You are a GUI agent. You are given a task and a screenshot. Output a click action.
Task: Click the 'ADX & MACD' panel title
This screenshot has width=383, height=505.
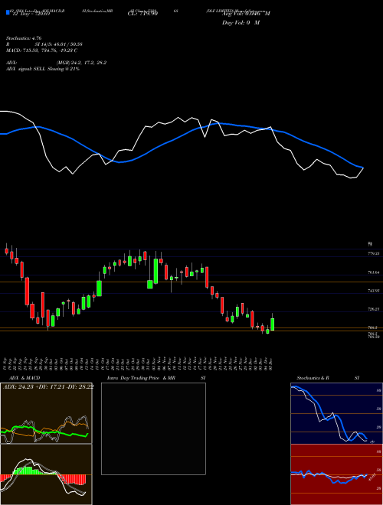point(25,378)
